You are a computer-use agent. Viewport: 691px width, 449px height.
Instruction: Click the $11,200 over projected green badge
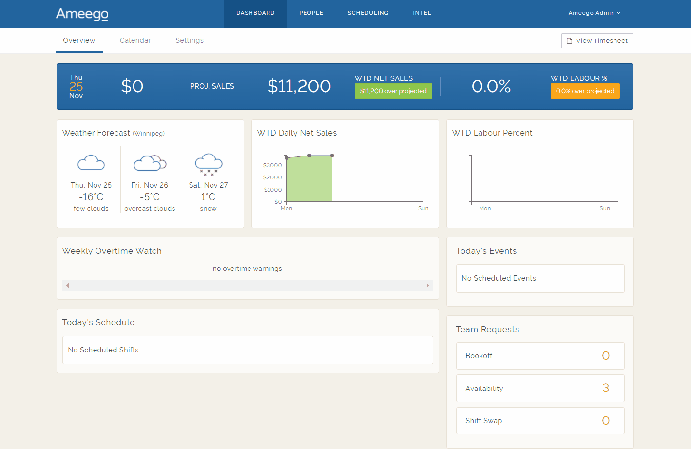[393, 91]
